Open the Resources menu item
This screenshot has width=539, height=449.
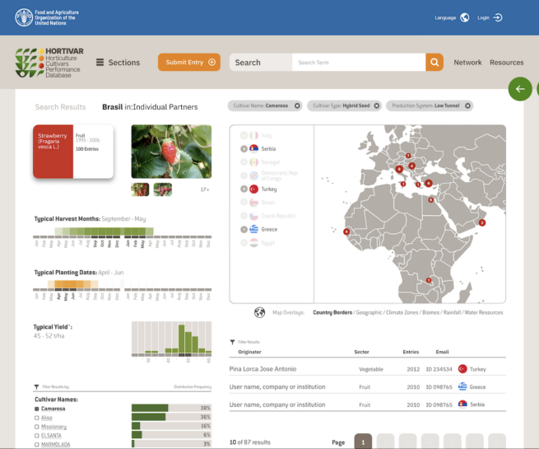click(x=507, y=63)
